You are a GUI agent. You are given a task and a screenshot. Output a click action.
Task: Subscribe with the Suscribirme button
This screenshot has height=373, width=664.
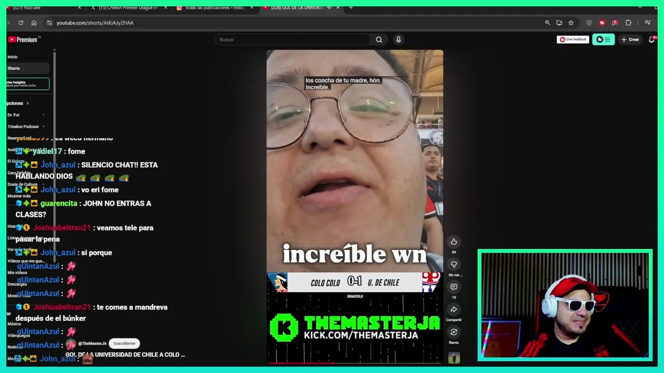124,343
